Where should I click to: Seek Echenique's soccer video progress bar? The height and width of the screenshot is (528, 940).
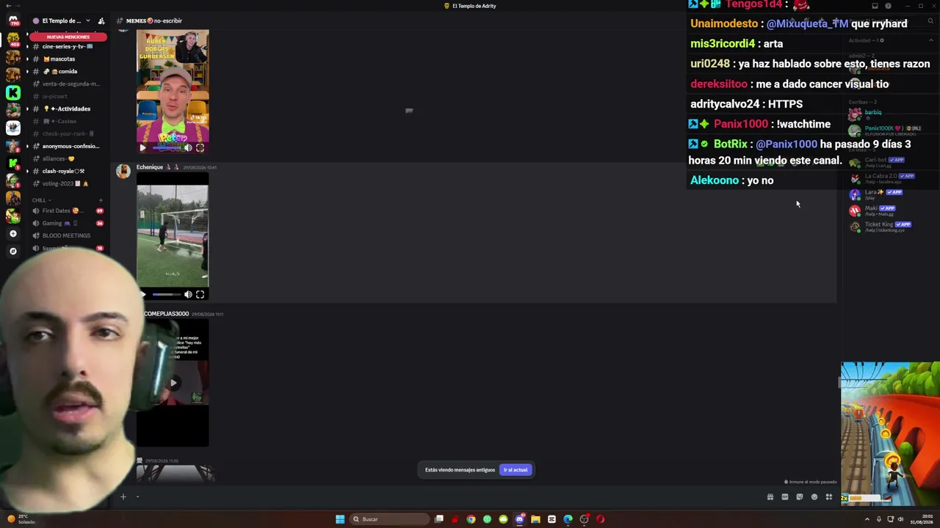pos(167,294)
